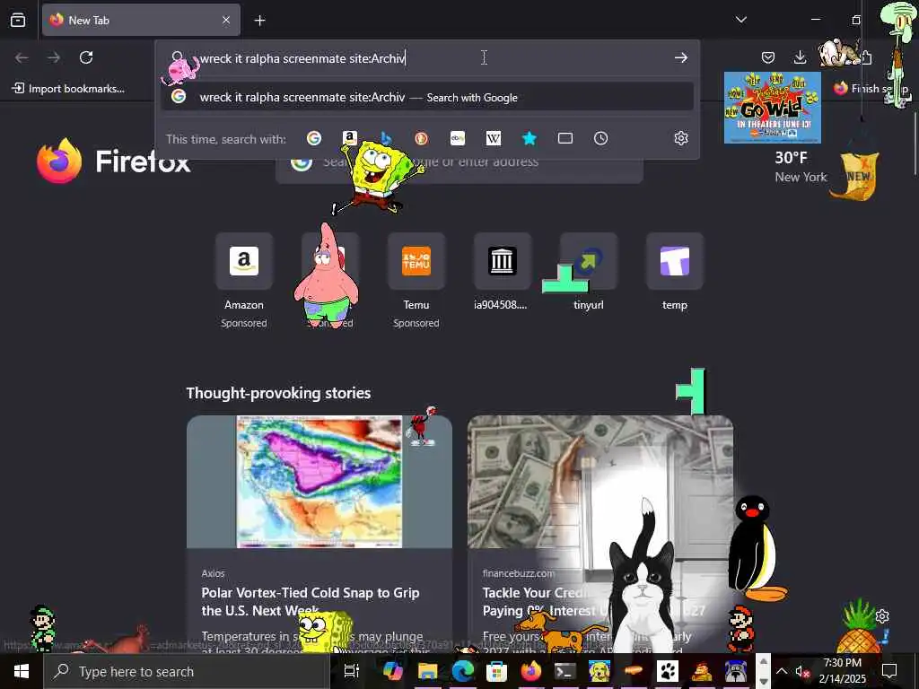
Task: Open a new tab with plus button
Action: [x=259, y=21]
